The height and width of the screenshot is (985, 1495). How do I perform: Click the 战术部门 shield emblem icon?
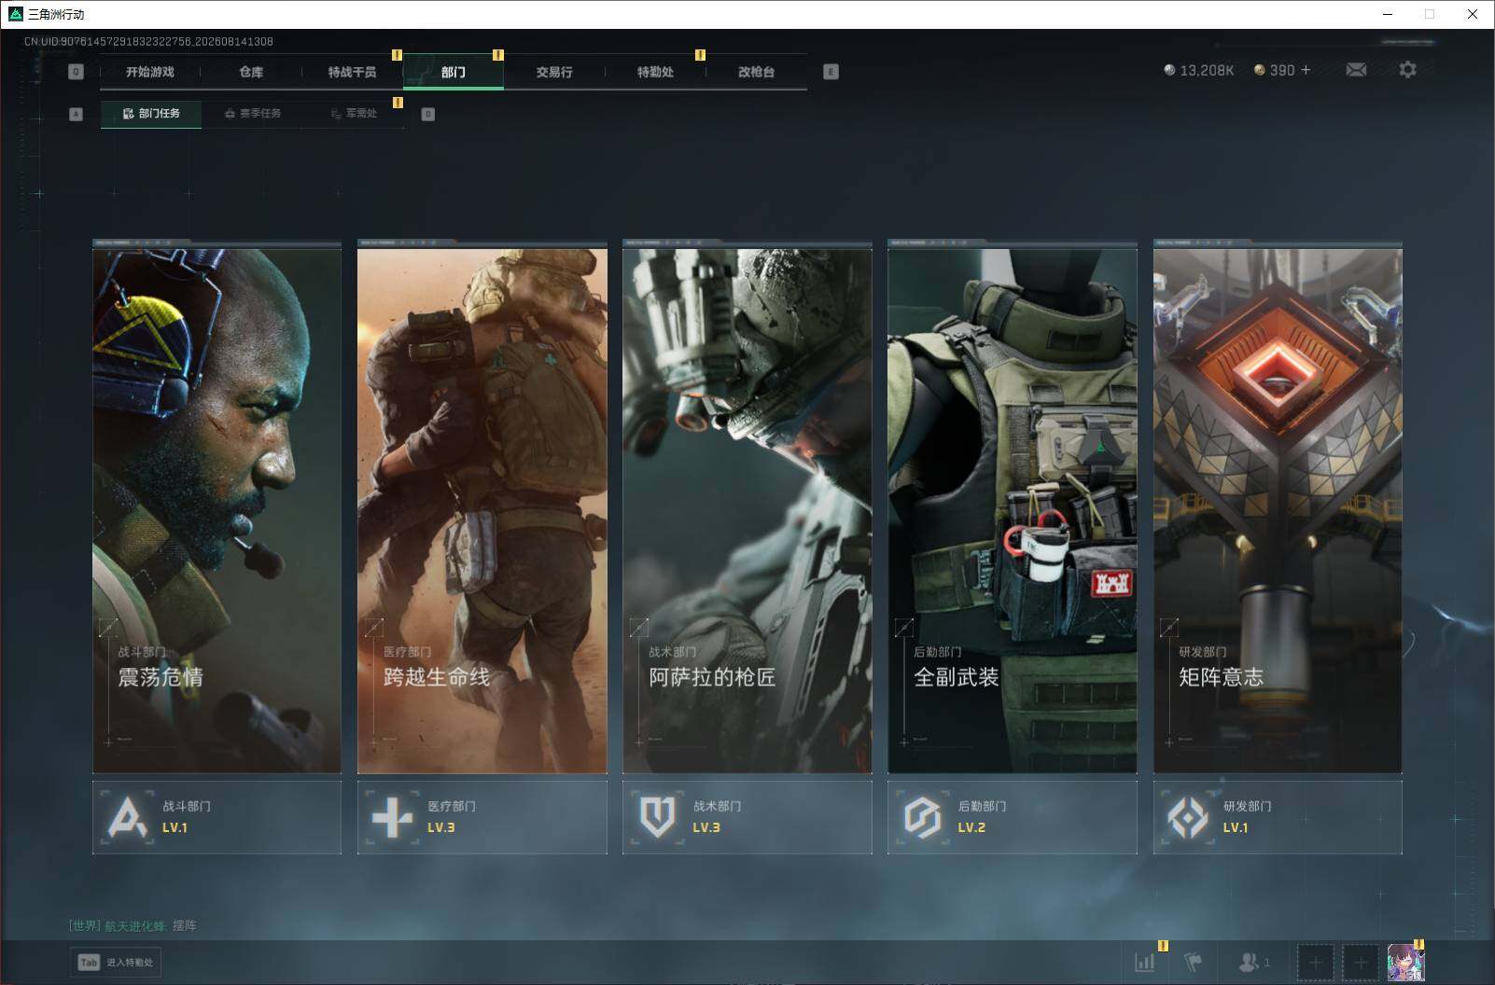coord(658,817)
